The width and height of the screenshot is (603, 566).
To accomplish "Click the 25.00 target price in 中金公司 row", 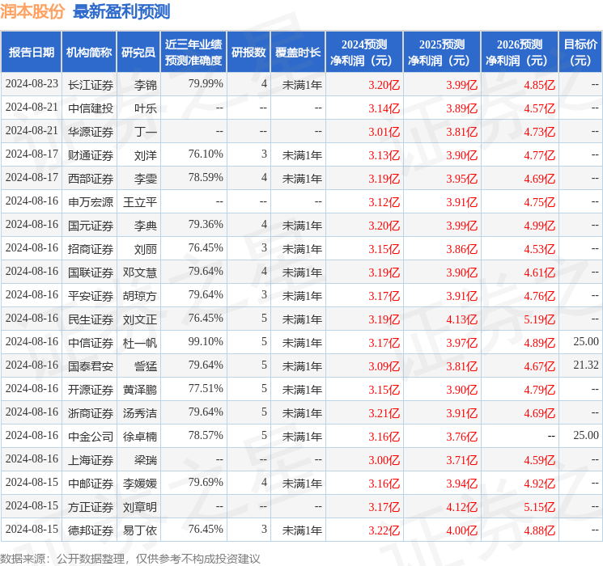I will [586, 435].
